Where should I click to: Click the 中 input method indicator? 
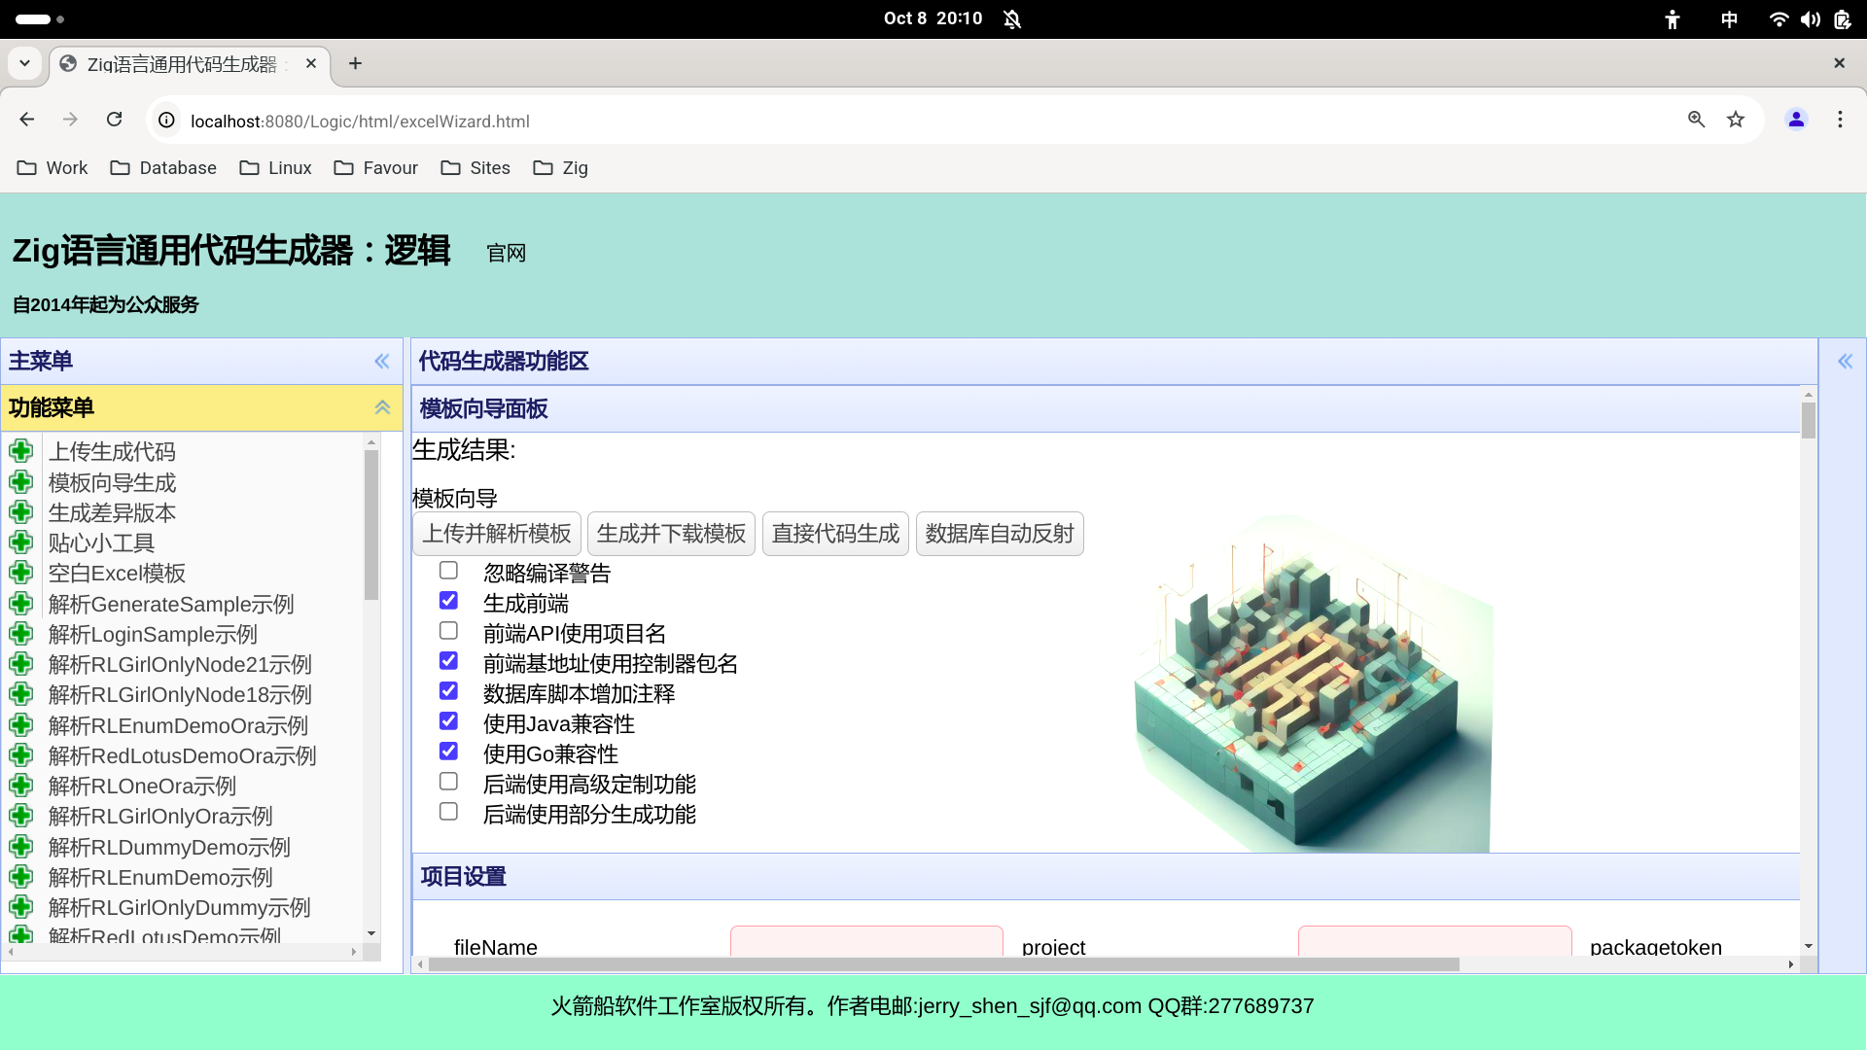click(x=1730, y=18)
